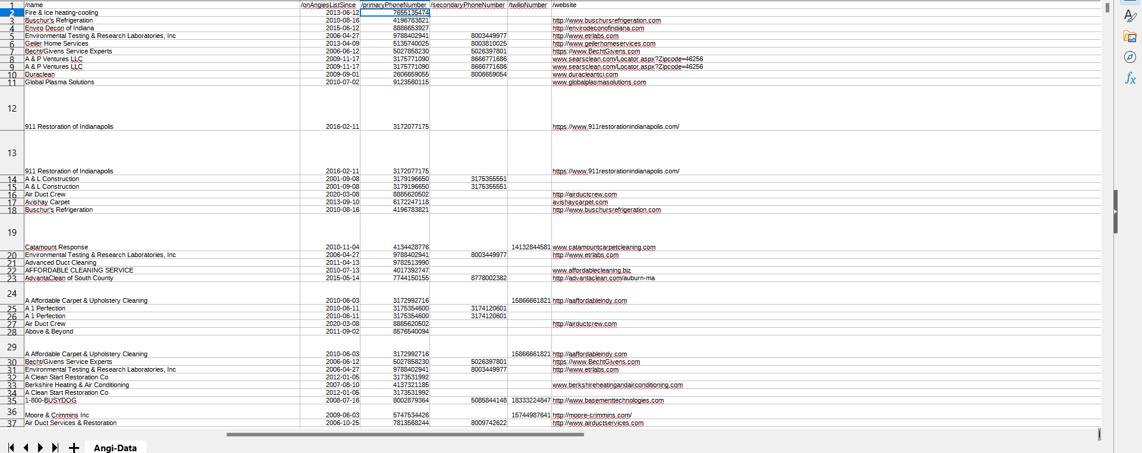Select row 12 header

(12, 108)
